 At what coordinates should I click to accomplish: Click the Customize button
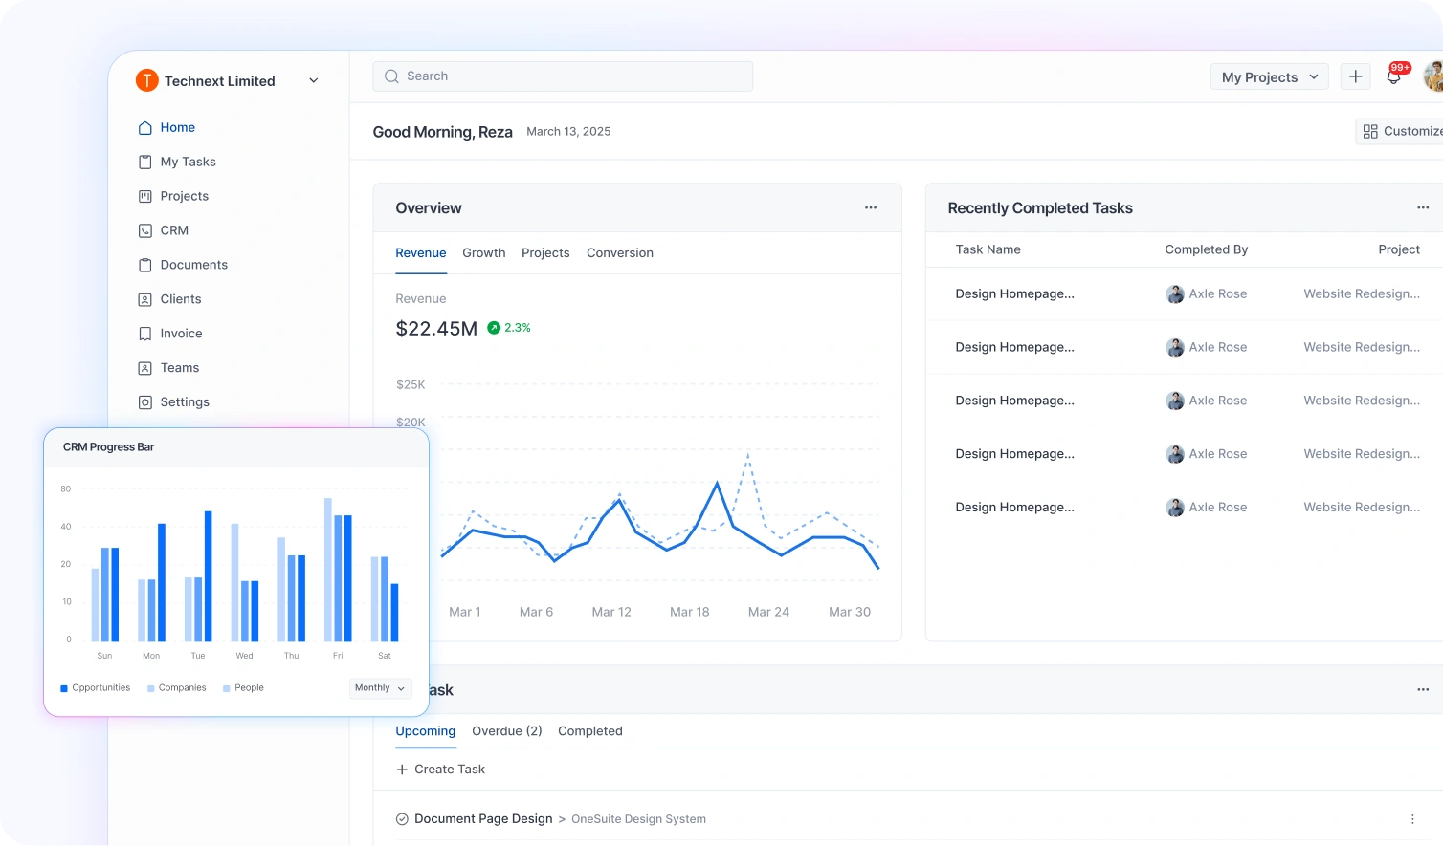coord(1401,131)
